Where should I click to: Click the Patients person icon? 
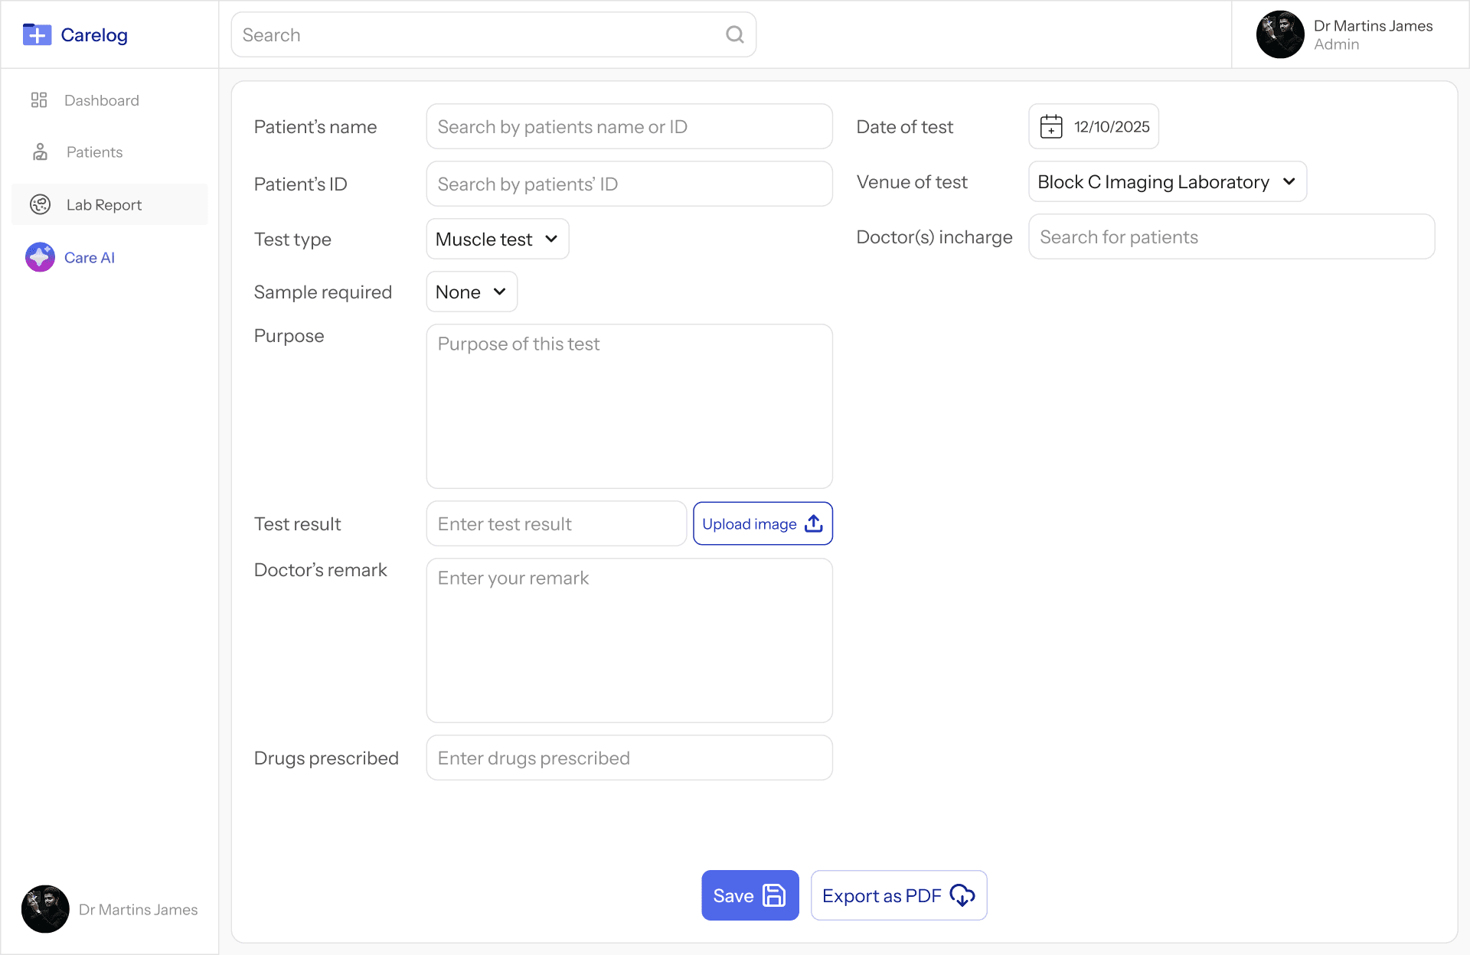pyautogui.click(x=41, y=152)
